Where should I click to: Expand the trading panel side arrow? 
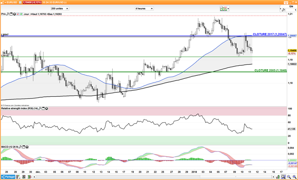(280, 8)
